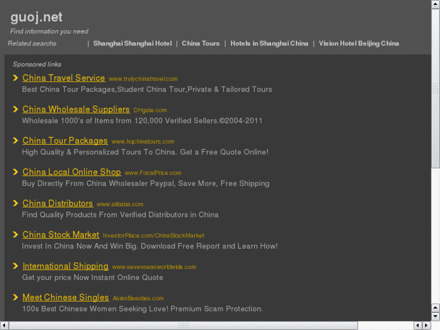Image resolution: width=440 pixels, height=330 pixels.
Task: Select the Vision Hotel Beijing China related search
Action: 359,44
